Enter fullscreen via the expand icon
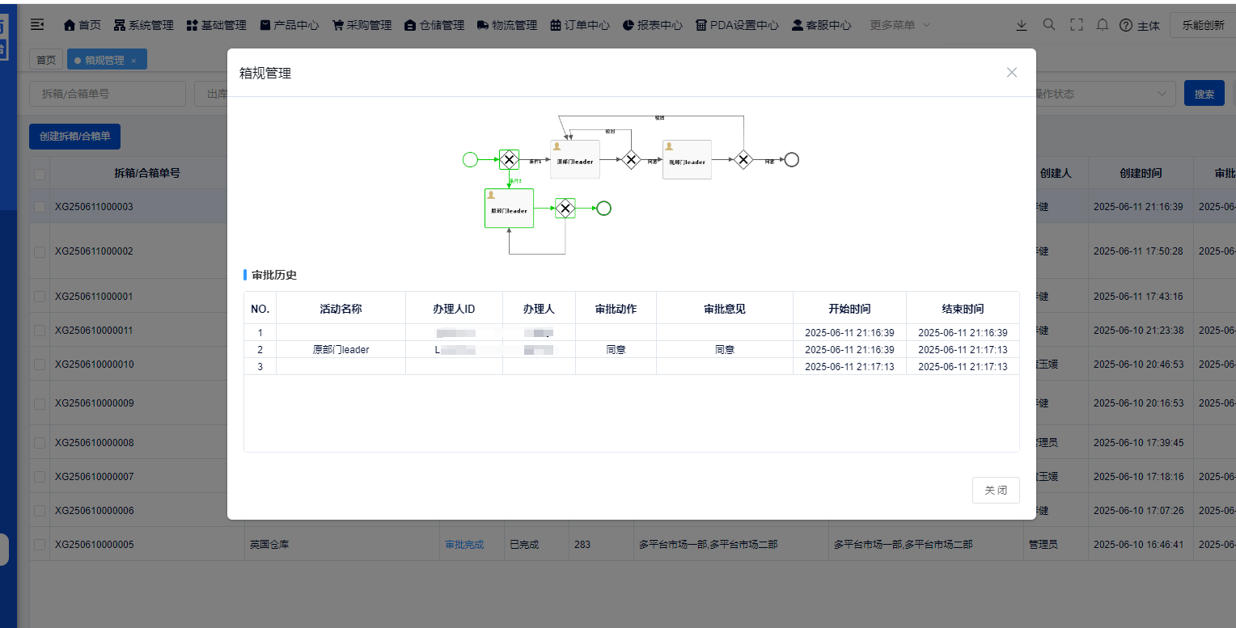 tap(1077, 24)
